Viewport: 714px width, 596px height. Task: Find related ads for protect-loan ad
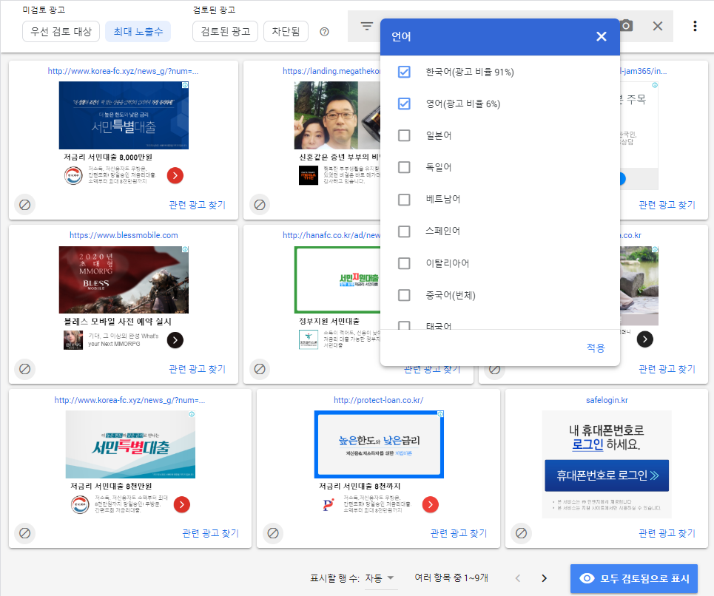pyautogui.click(x=459, y=533)
